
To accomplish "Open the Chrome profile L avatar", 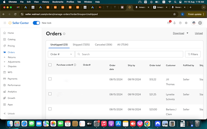I will 182,14.
